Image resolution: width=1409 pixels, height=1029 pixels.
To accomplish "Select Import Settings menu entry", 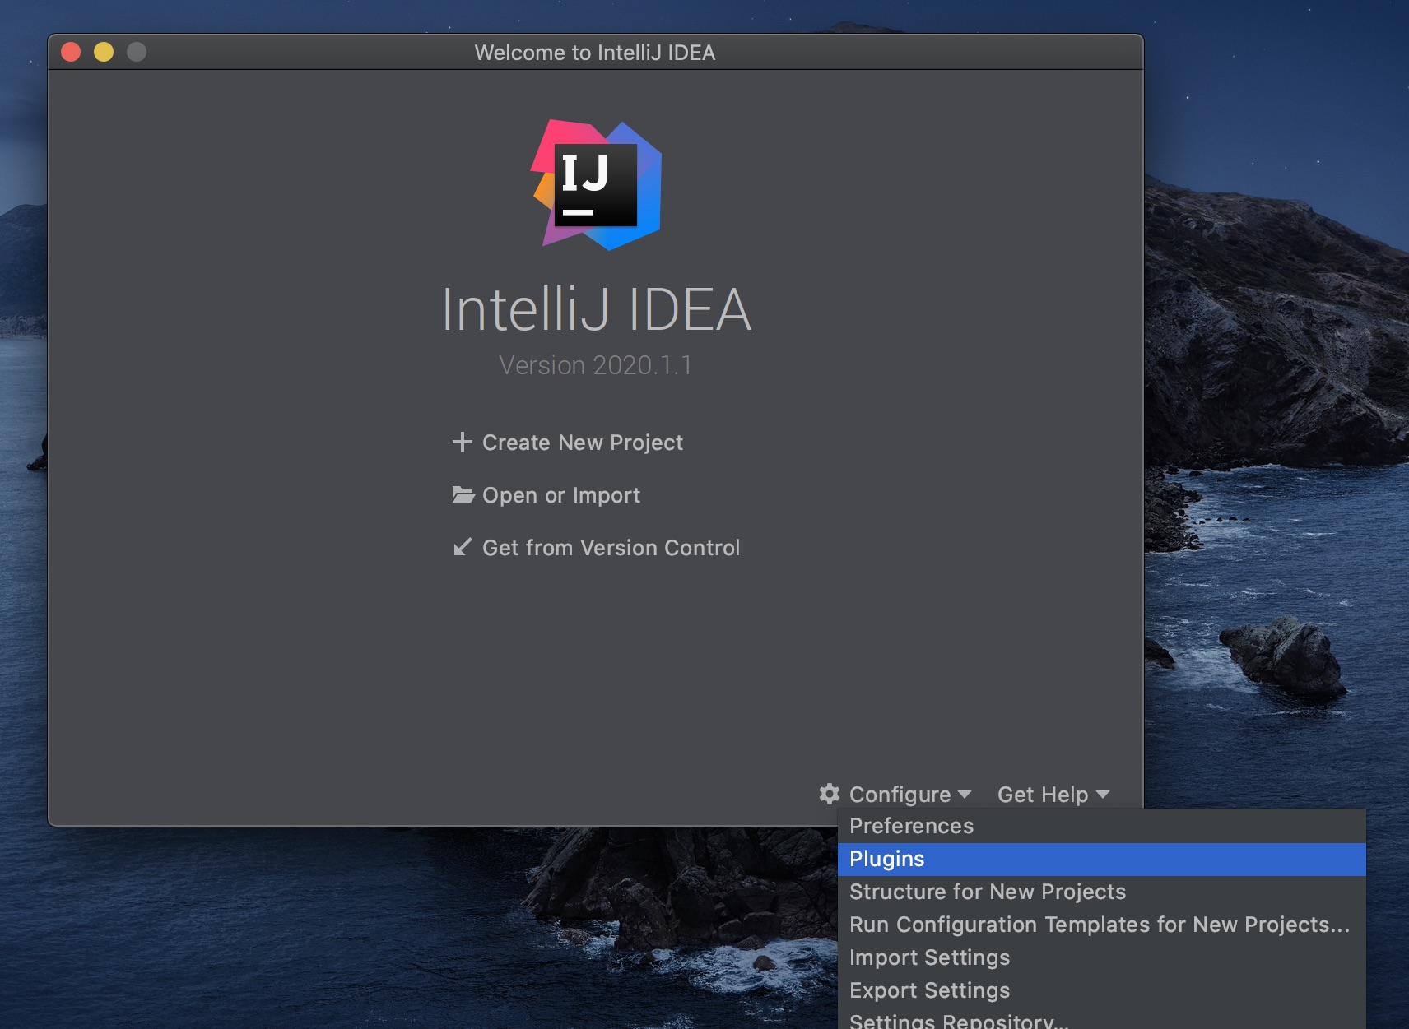I will click(x=929, y=957).
